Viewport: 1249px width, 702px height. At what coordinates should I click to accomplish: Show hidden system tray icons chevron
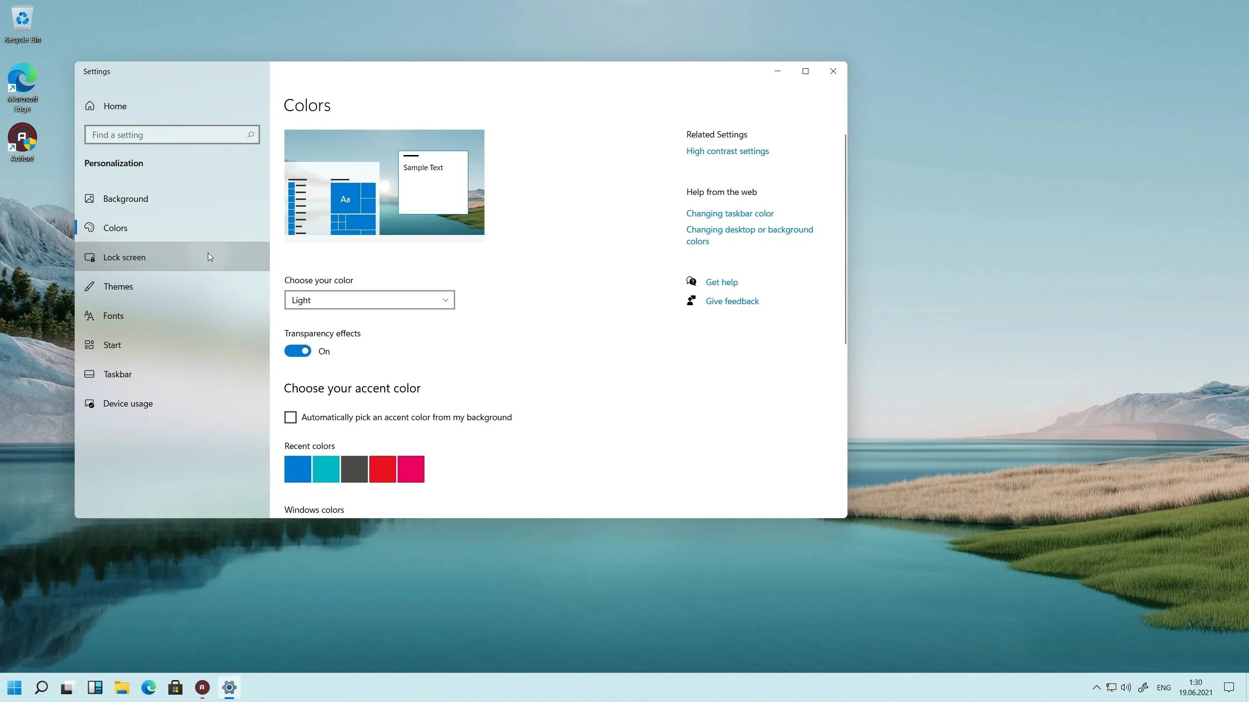(1096, 687)
